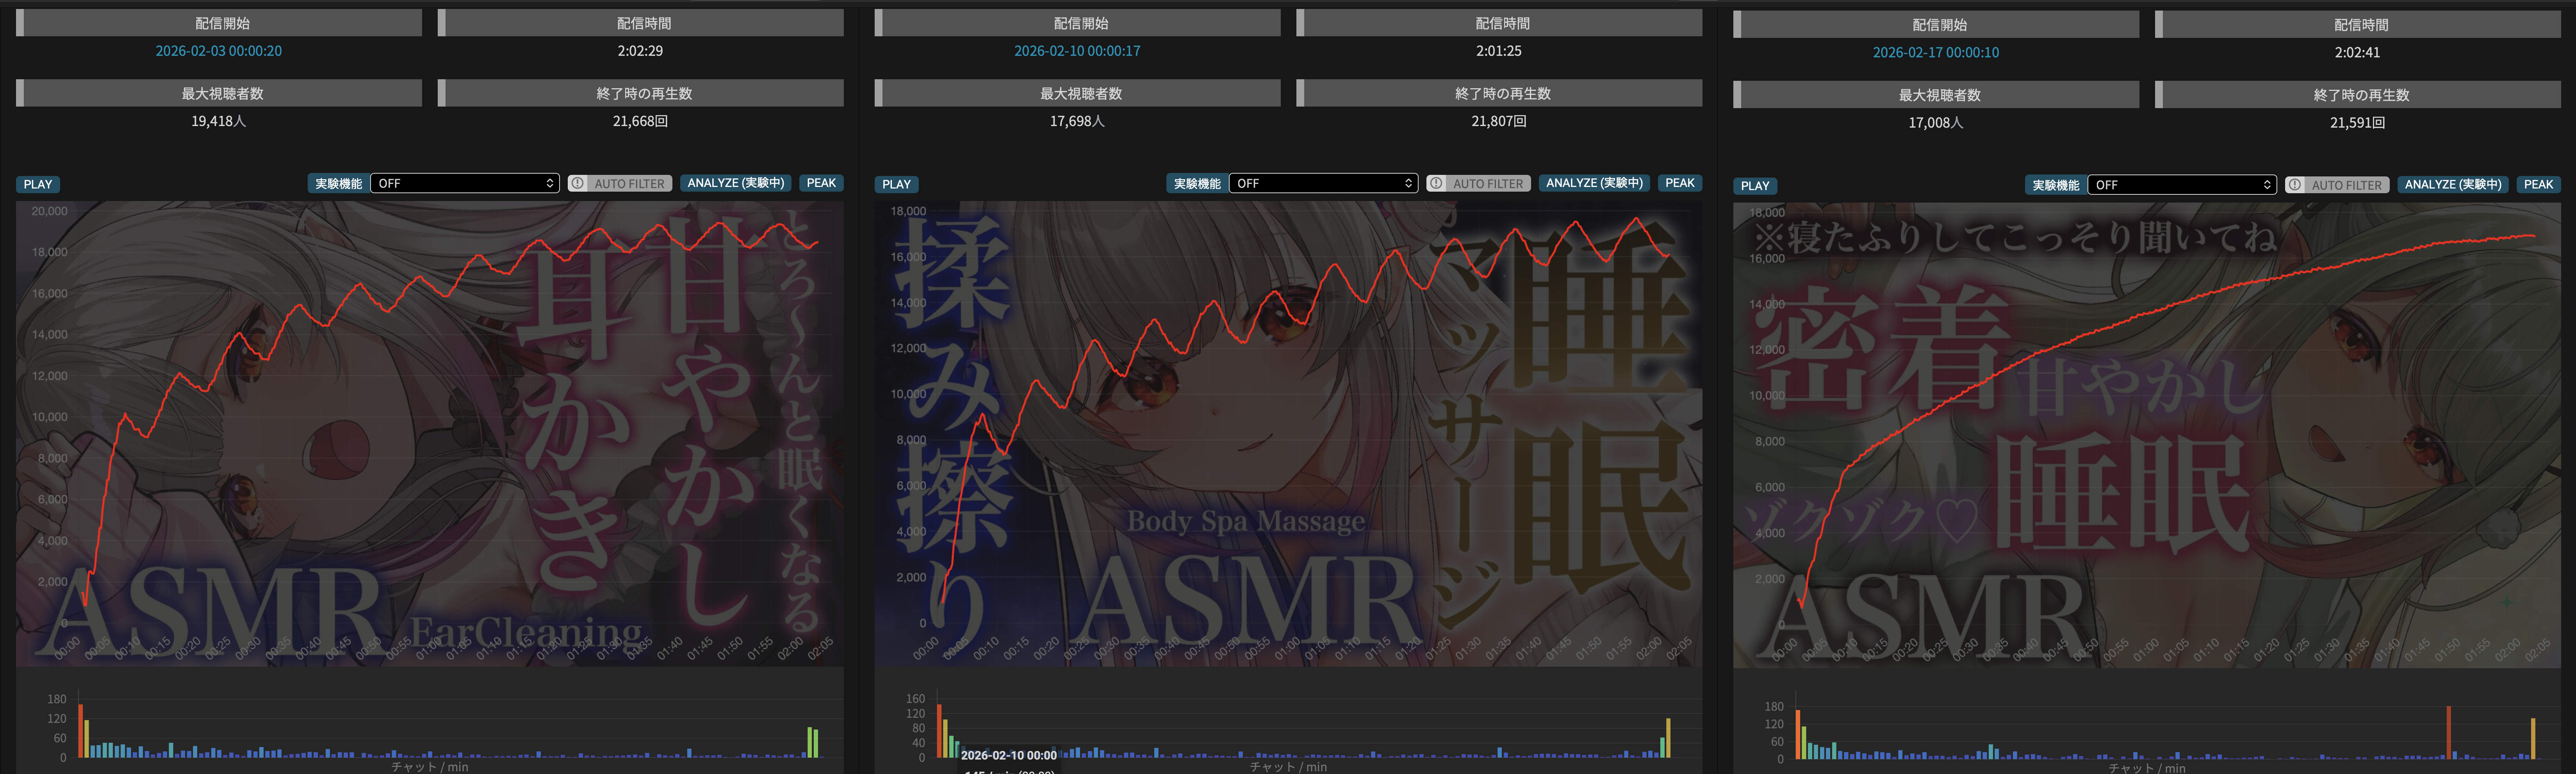Image resolution: width=2576 pixels, height=774 pixels.
Task: Click the Body Spa Massage ASMR thumbnail chart
Action: 1288,433
